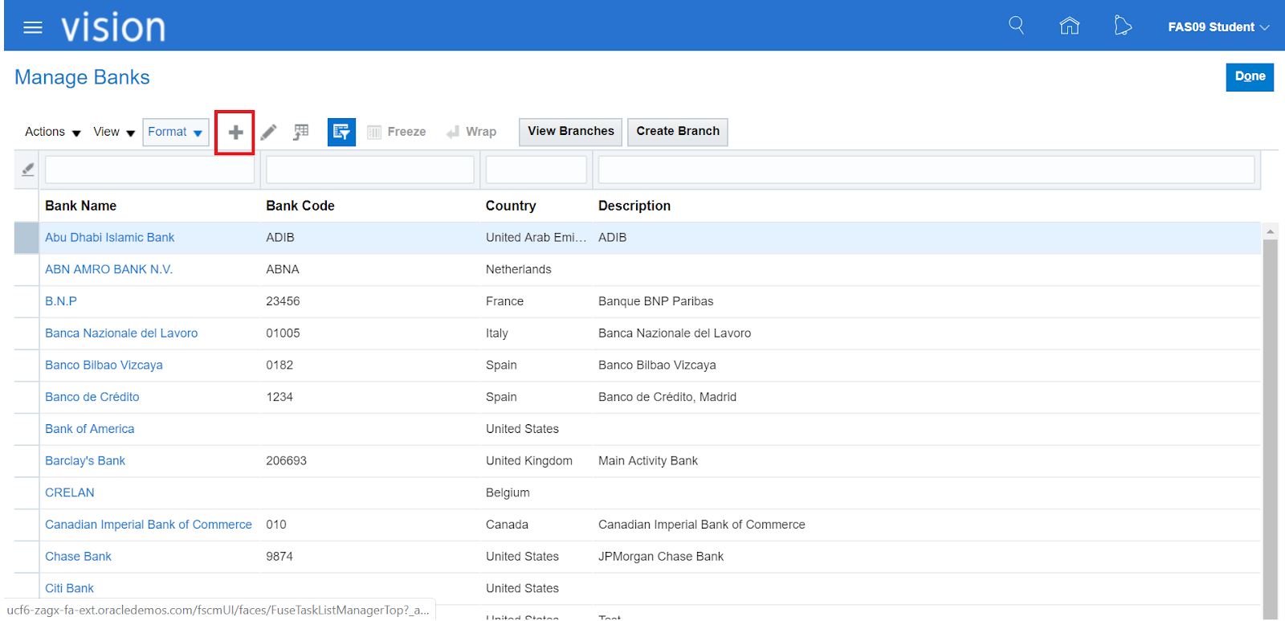The height and width of the screenshot is (621, 1285).
Task: Open the B.N.P bank link
Action: [x=61, y=301]
